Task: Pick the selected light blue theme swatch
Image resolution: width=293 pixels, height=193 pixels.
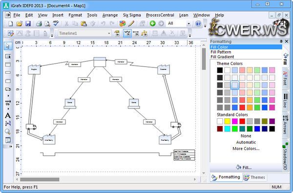Action: tap(235, 85)
